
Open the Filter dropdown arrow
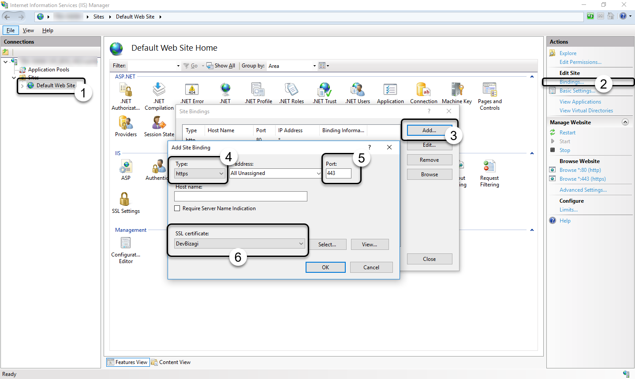tap(178, 66)
